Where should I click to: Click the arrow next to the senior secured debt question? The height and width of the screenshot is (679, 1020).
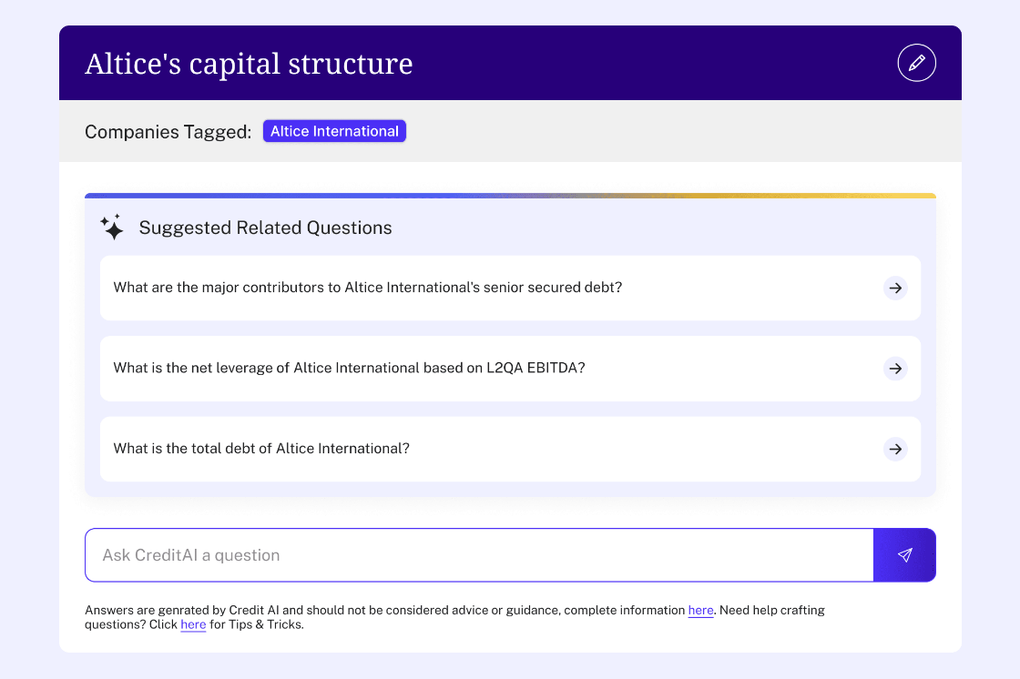point(895,288)
